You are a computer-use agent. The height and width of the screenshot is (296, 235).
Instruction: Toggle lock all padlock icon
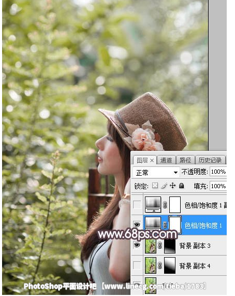coord(182,186)
